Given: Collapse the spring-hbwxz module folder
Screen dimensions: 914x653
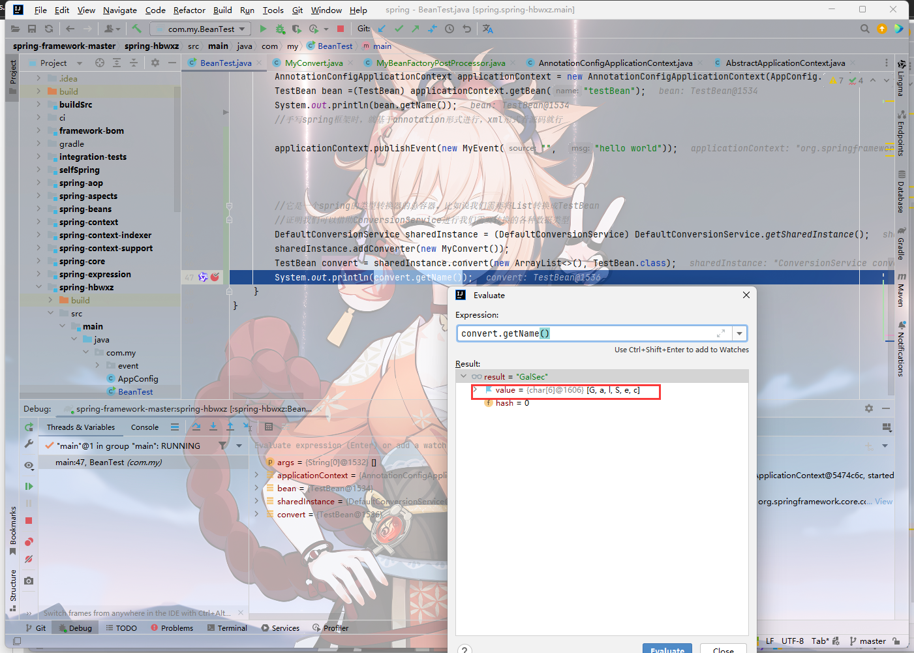Looking at the screenshot, I should click(x=38, y=287).
